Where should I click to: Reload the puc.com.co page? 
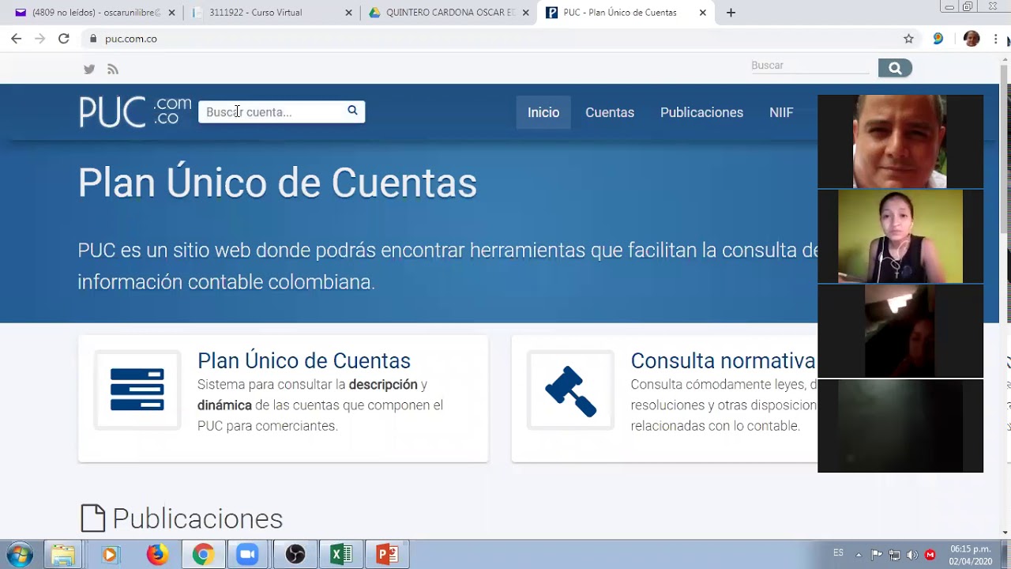point(64,38)
